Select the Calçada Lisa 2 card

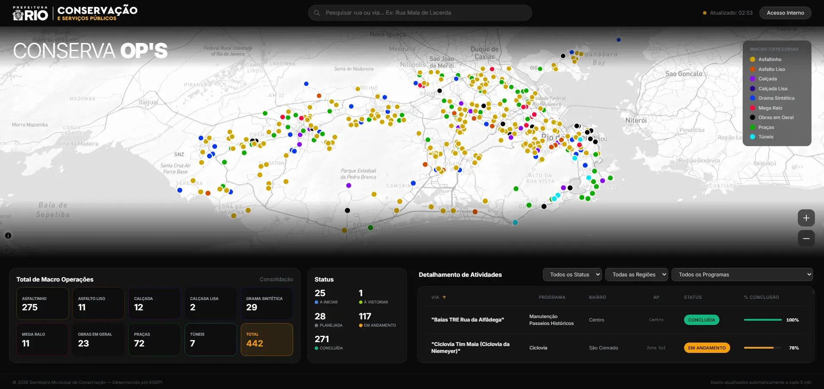point(211,303)
